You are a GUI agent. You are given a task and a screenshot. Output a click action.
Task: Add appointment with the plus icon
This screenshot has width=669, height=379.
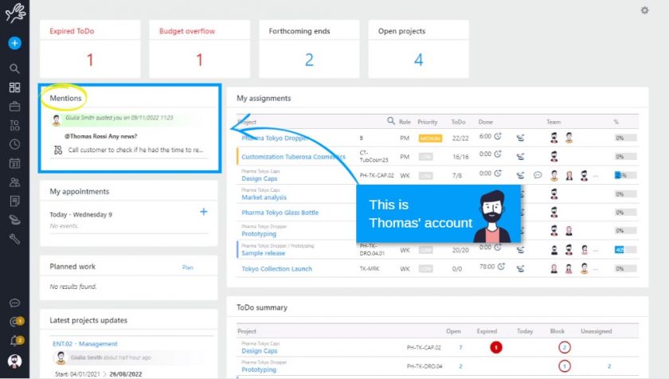(204, 212)
